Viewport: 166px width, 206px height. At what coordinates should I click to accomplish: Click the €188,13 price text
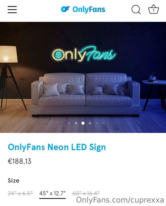pyautogui.click(x=19, y=161)
